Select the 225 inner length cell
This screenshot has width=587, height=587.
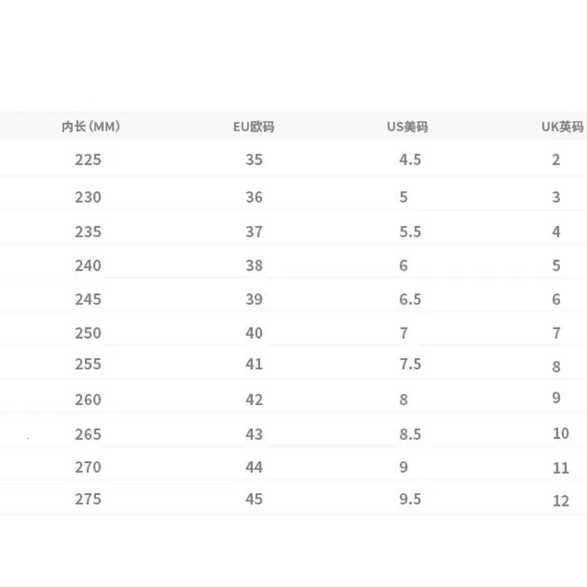(88, 160)
